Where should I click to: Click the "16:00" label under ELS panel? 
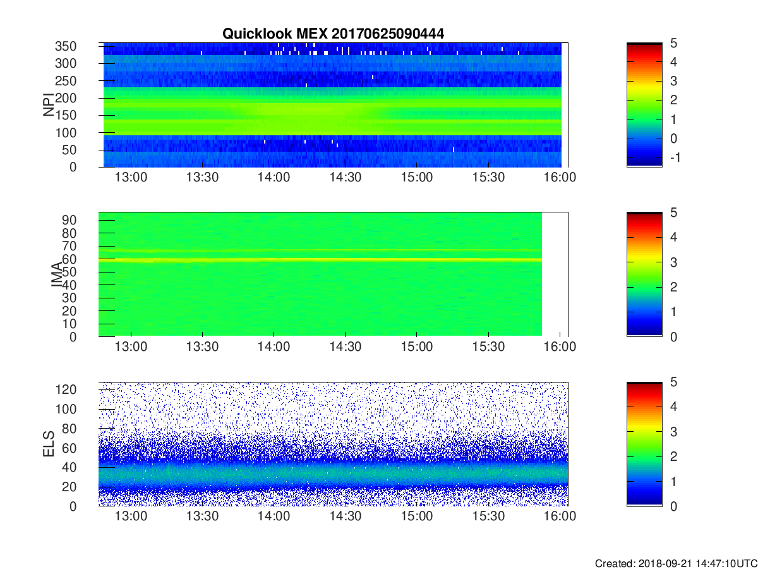pyautogui.click(x=560, y=517)
